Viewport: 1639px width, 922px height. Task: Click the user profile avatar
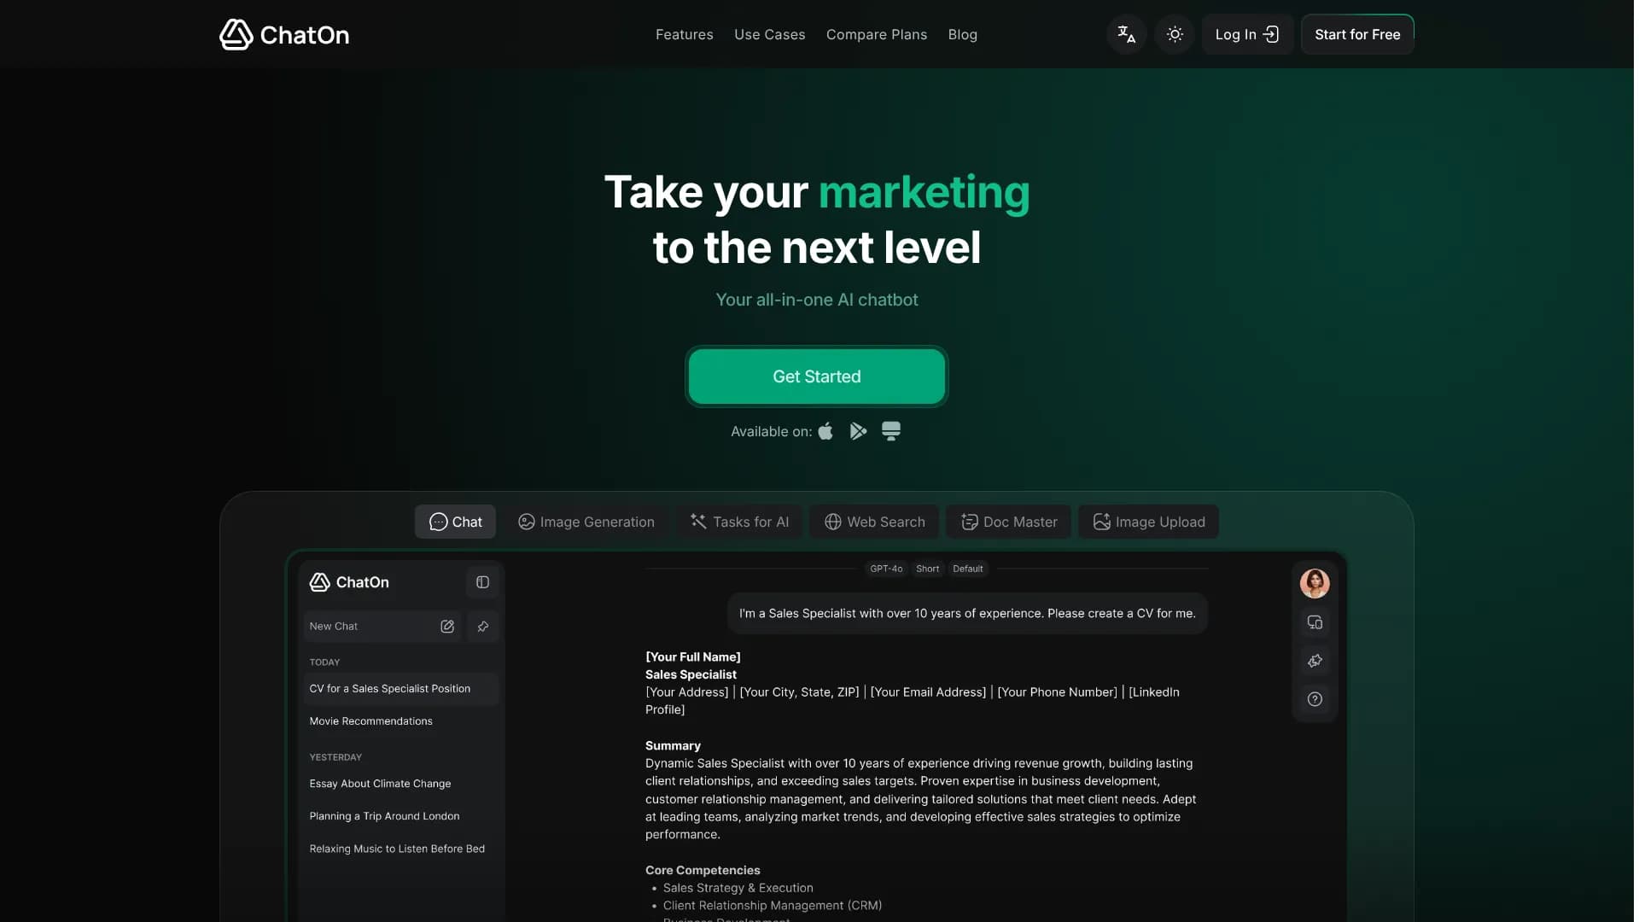pyautogui.click(x=1315, y=584)
